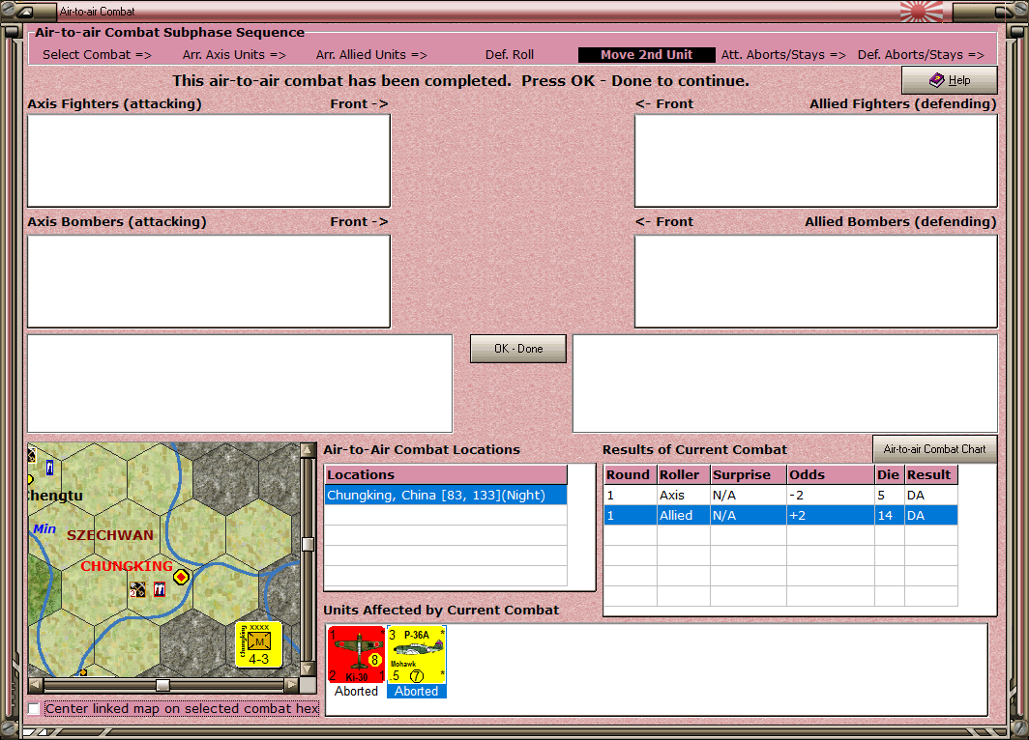Open the Air-to-air Combat Chart
The width and height of the screenshot is (1029, 740).
(x=934, y=449)
